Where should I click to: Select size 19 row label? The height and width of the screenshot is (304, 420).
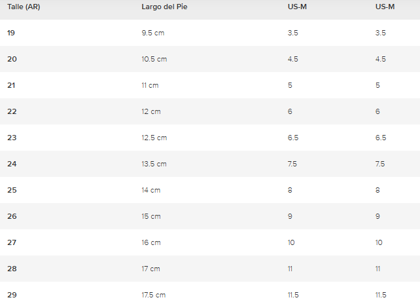11,33
